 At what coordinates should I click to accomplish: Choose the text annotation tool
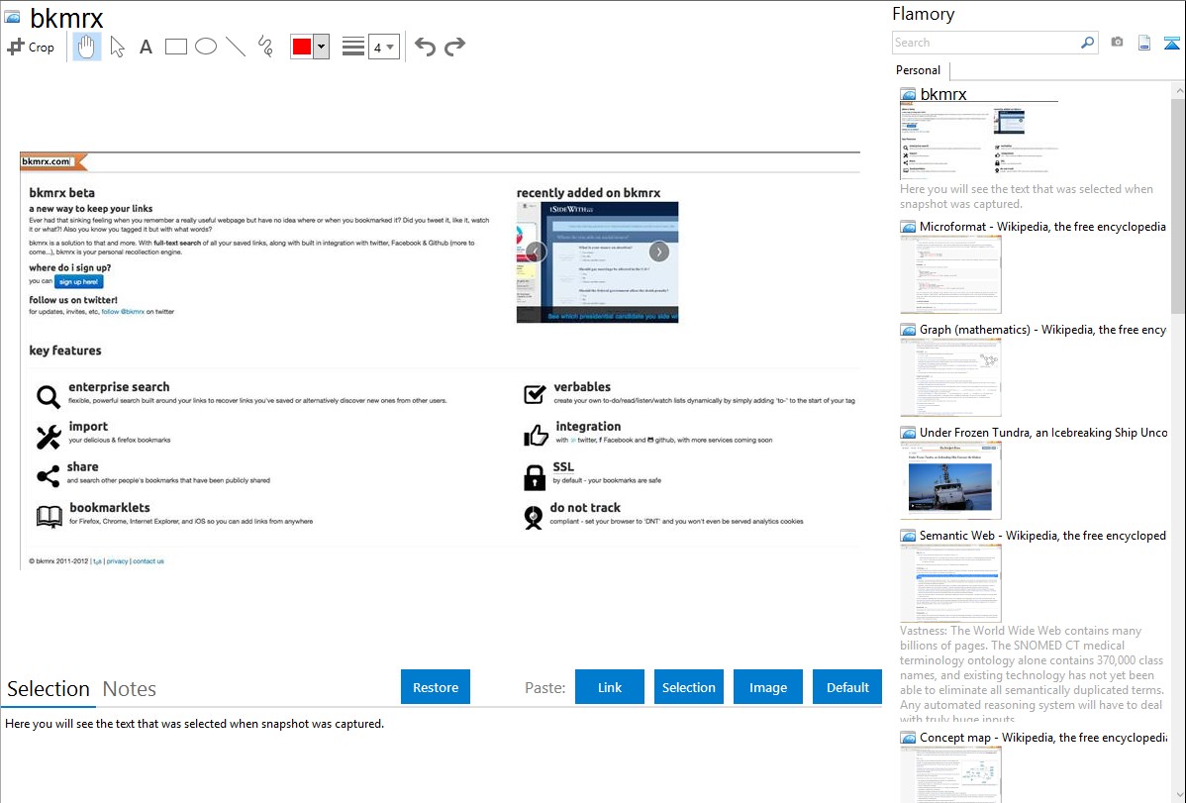146,47
